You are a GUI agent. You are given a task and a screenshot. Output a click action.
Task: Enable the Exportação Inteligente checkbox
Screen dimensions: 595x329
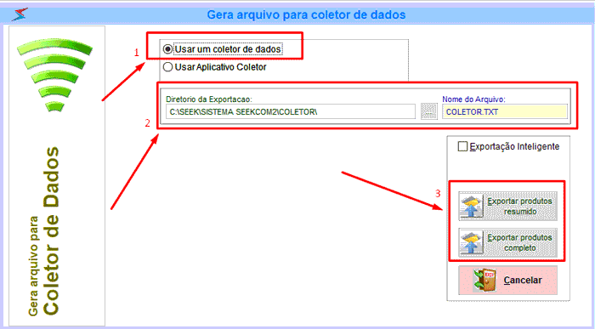tap(462, 146)
